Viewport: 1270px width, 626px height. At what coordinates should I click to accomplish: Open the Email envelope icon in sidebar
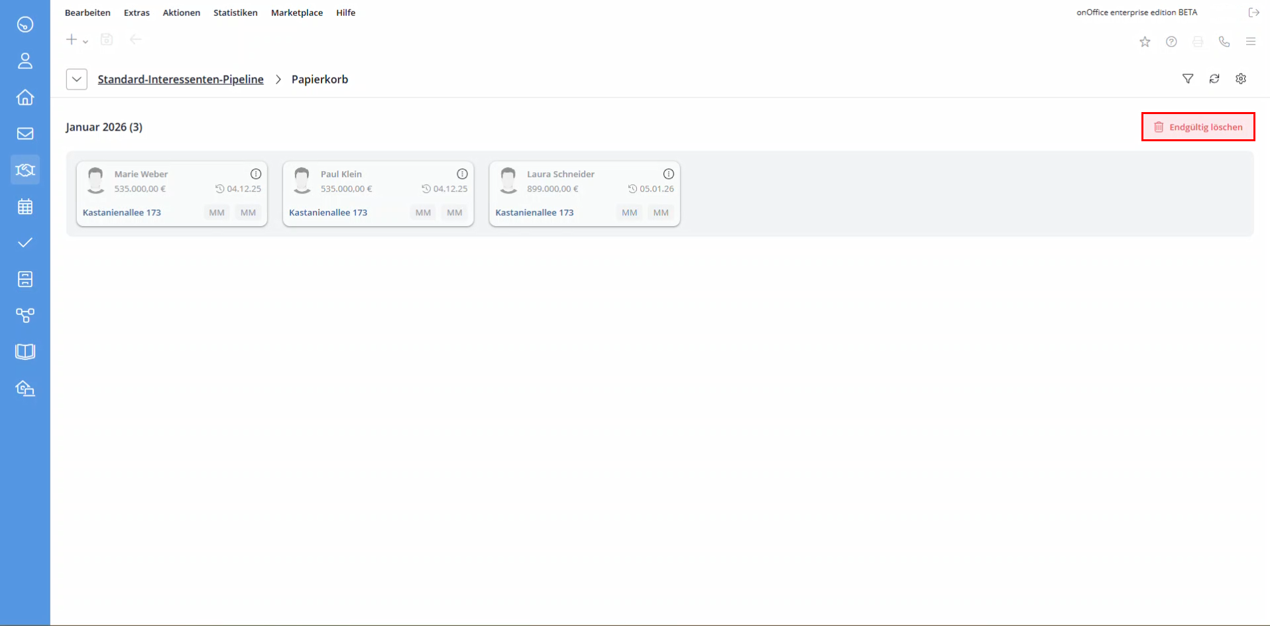tap(25, 134)
